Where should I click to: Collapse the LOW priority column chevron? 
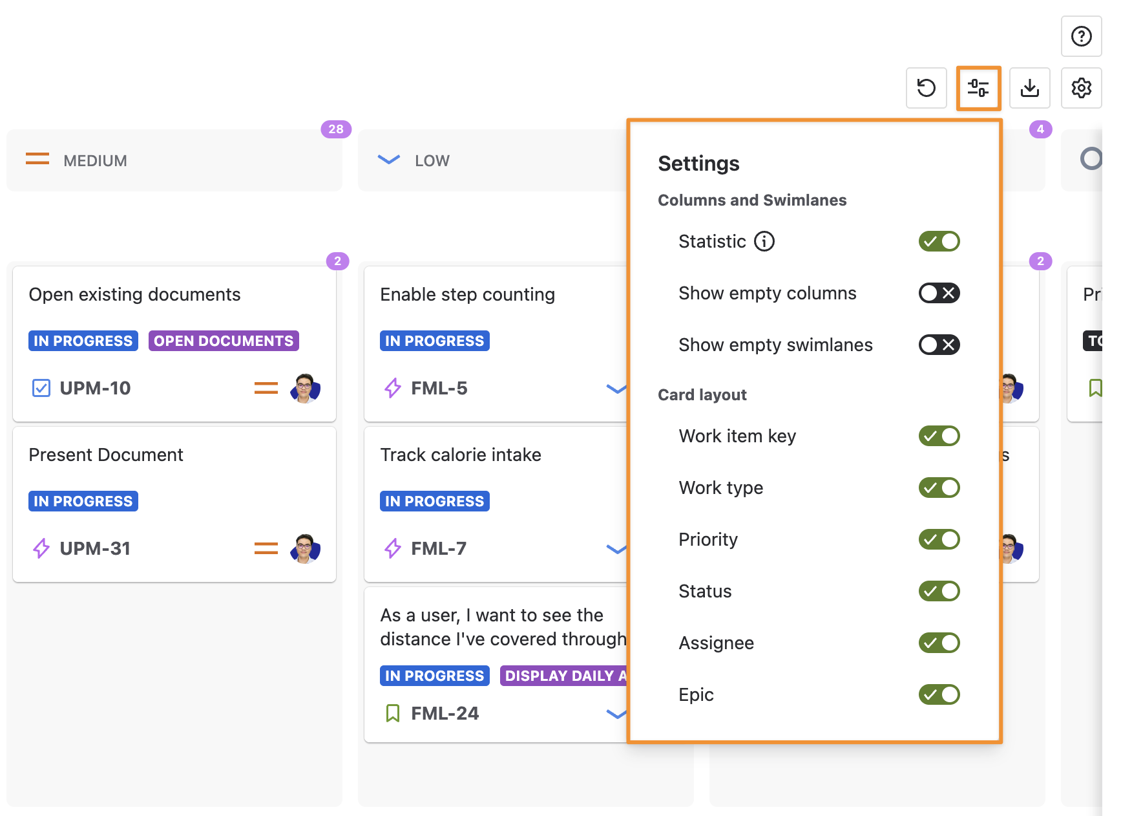click(388, 160)
